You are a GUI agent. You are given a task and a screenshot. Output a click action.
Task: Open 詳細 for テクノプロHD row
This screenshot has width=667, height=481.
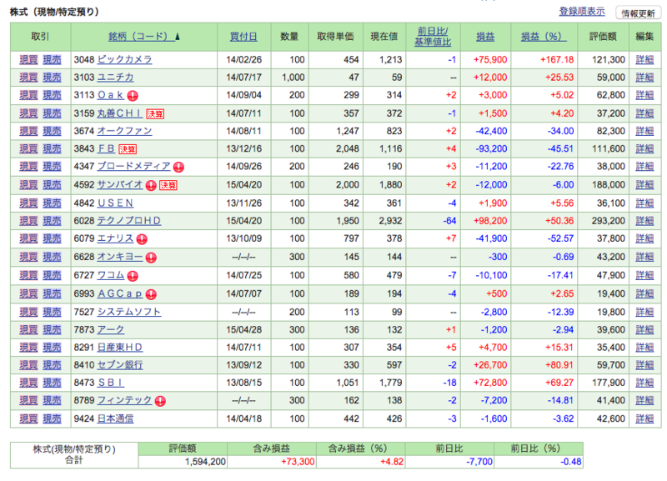tap(644, 221)
